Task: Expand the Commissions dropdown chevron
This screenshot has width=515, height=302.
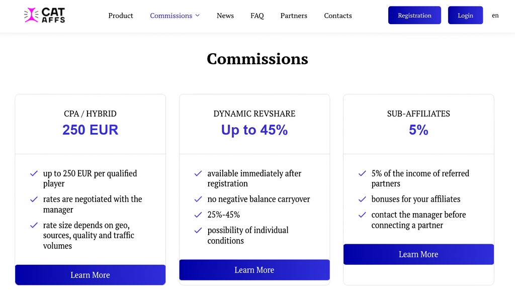Action: [197, 16]
